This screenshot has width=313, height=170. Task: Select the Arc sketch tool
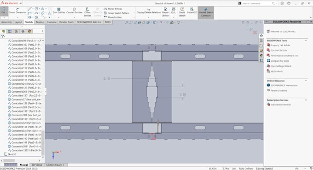(x=36, y=13)
